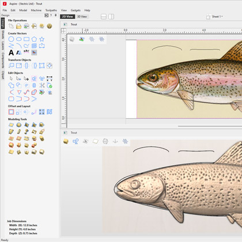Toggle the pin on Design panel
Viewport: 242px width, 242px height.
56,15
